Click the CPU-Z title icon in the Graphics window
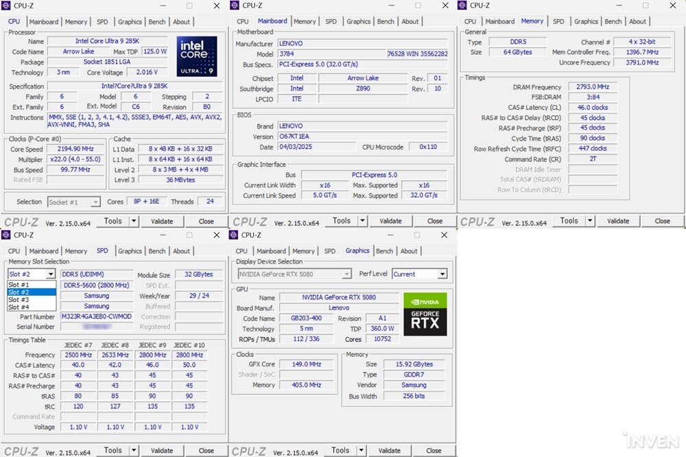The image size is (686, 457). pyautogui.click(x=233, y=235)
